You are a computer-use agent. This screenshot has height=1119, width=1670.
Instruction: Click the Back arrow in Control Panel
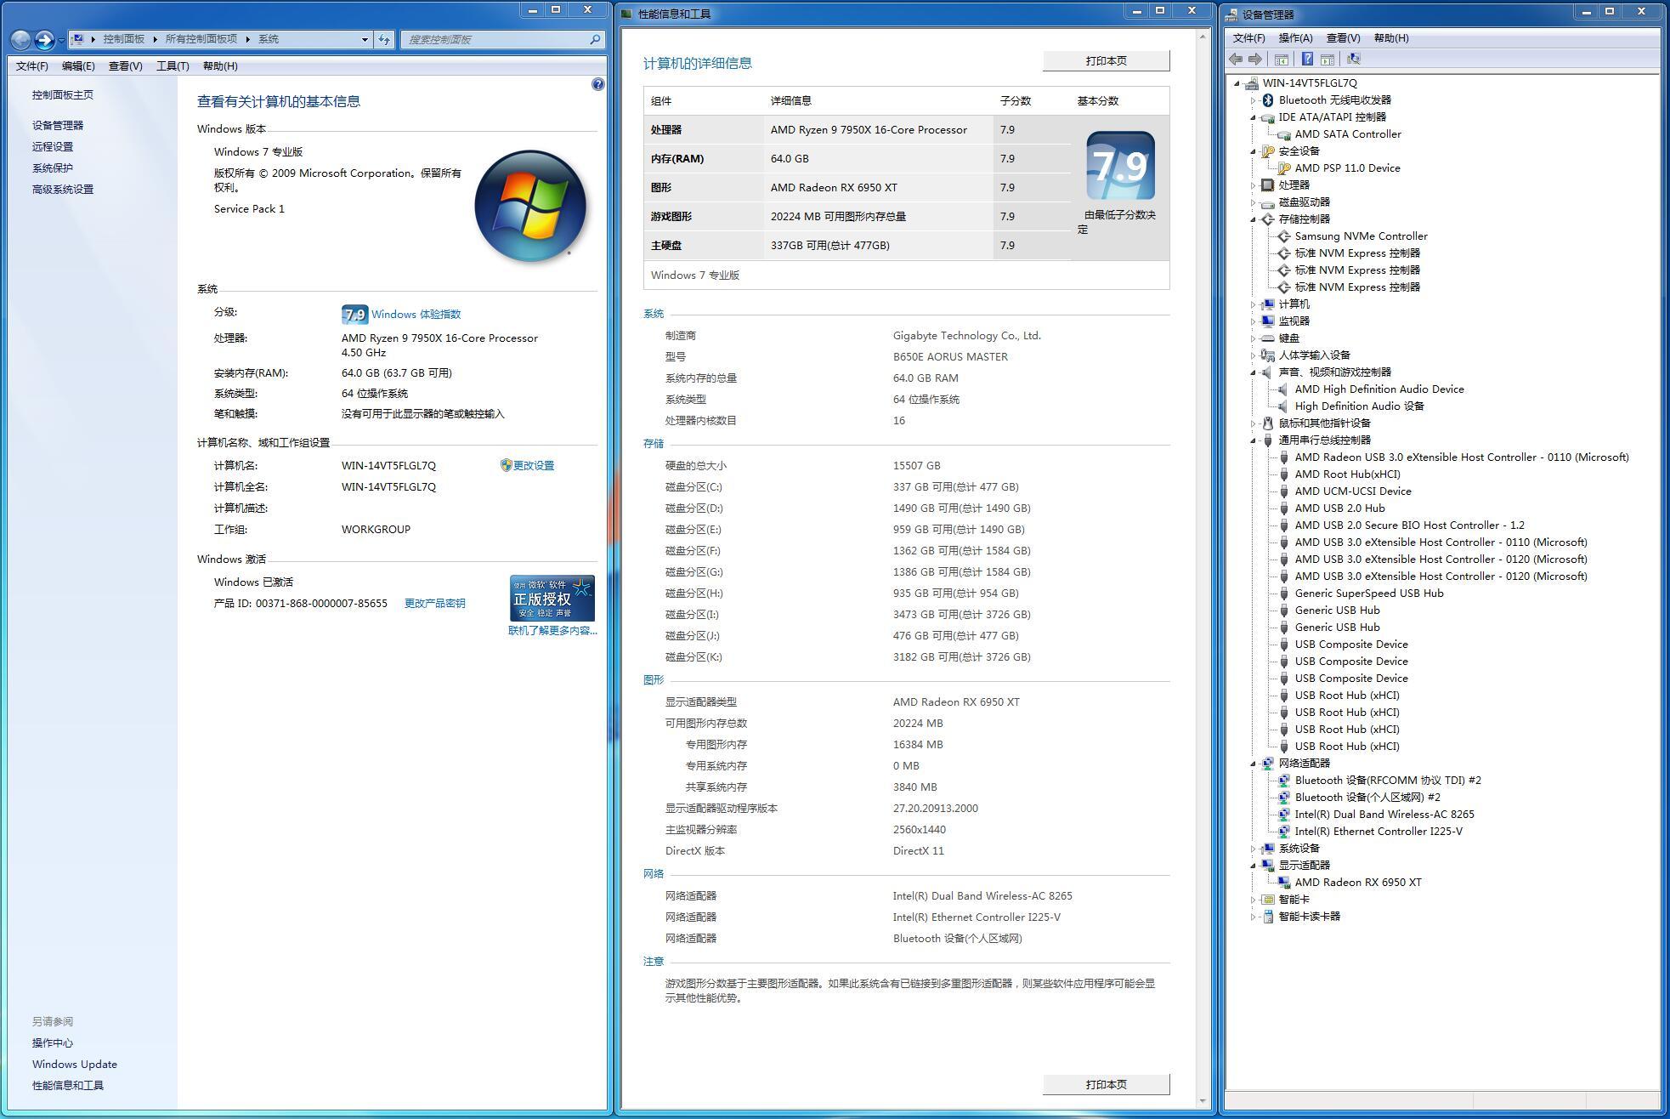21,39
